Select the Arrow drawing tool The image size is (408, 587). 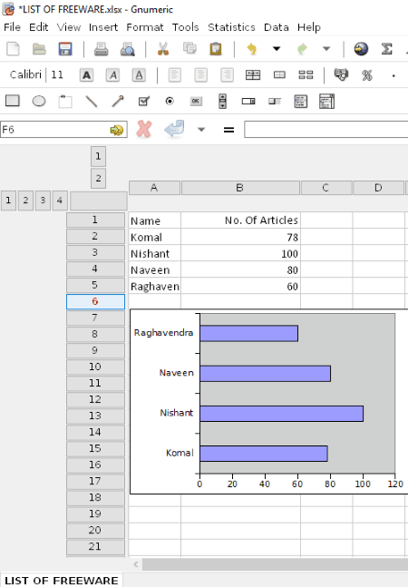(118, 101)
